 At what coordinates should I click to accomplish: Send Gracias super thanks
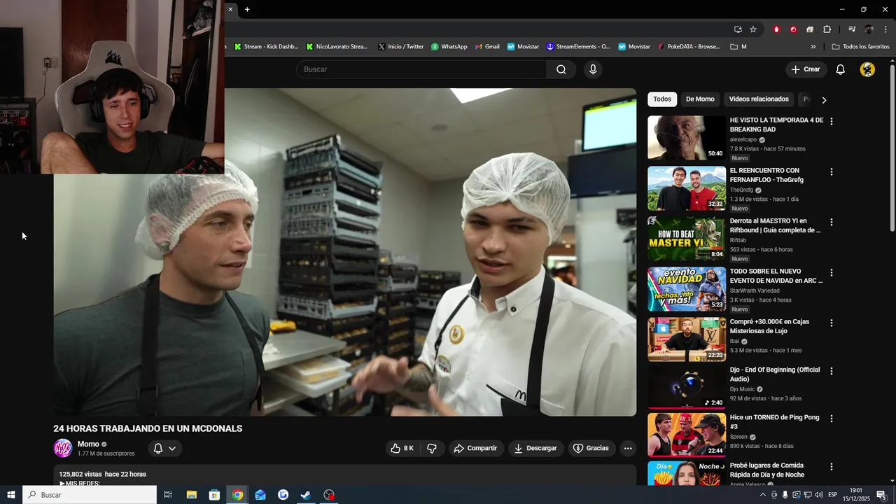[591, 448]
